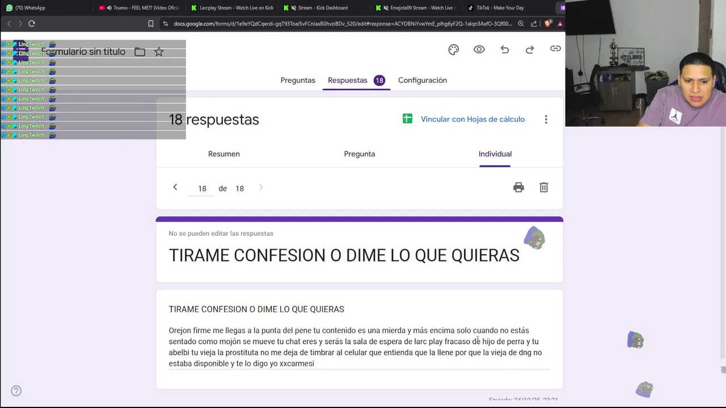The image size is (726, 408).
Task: Click the heading 'TIRAME CONFESION O DIME LO QUE QUIERAS'
Action: click(x=344, y=255)
